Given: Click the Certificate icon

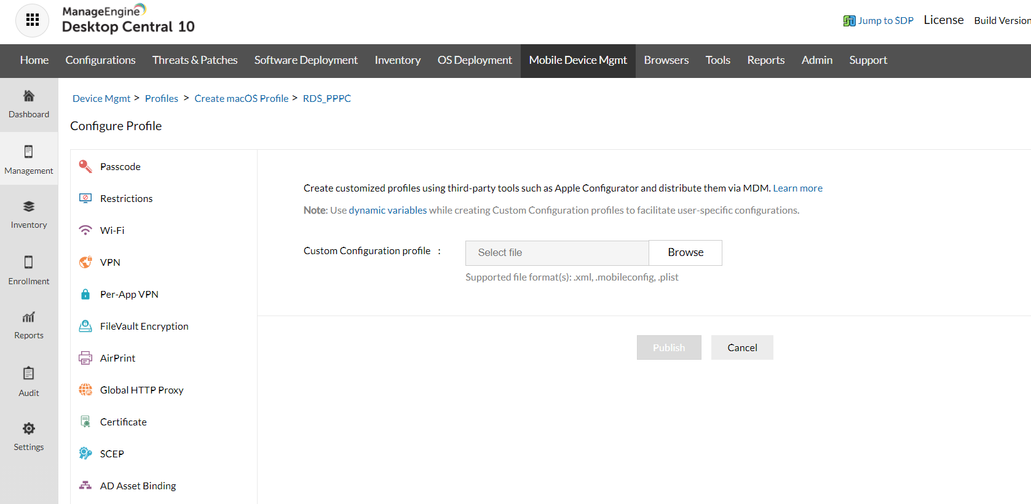Looking at the screenshot, I should pos(85,422).
